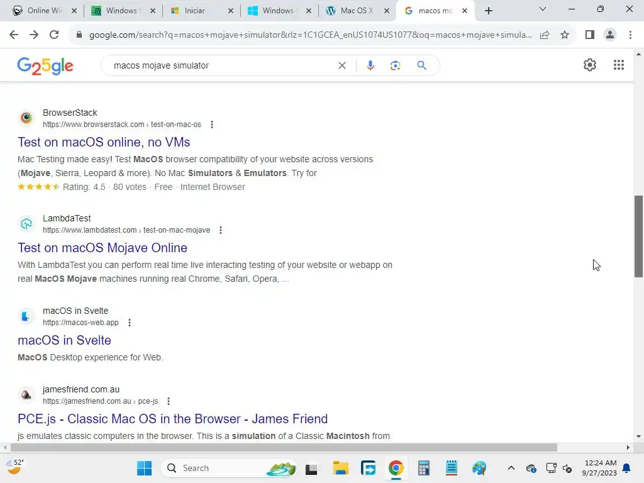The height and width of the screenshot is (483, 644).
Task: Click the BrowserStack site favicon
Action: point(26,118)
